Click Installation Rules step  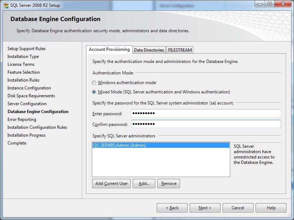(x=23, y=80)
